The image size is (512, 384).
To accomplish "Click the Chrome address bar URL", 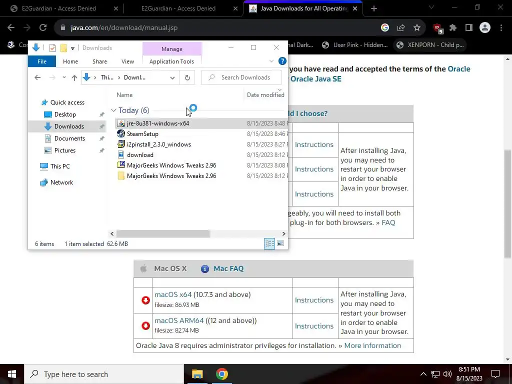I will click(x=124, y=28).
